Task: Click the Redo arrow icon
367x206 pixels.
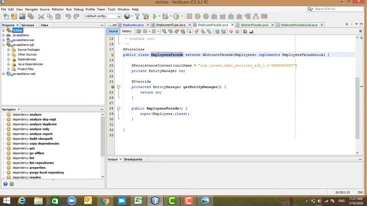Action: pyautogui.click(x=76, y=17)
